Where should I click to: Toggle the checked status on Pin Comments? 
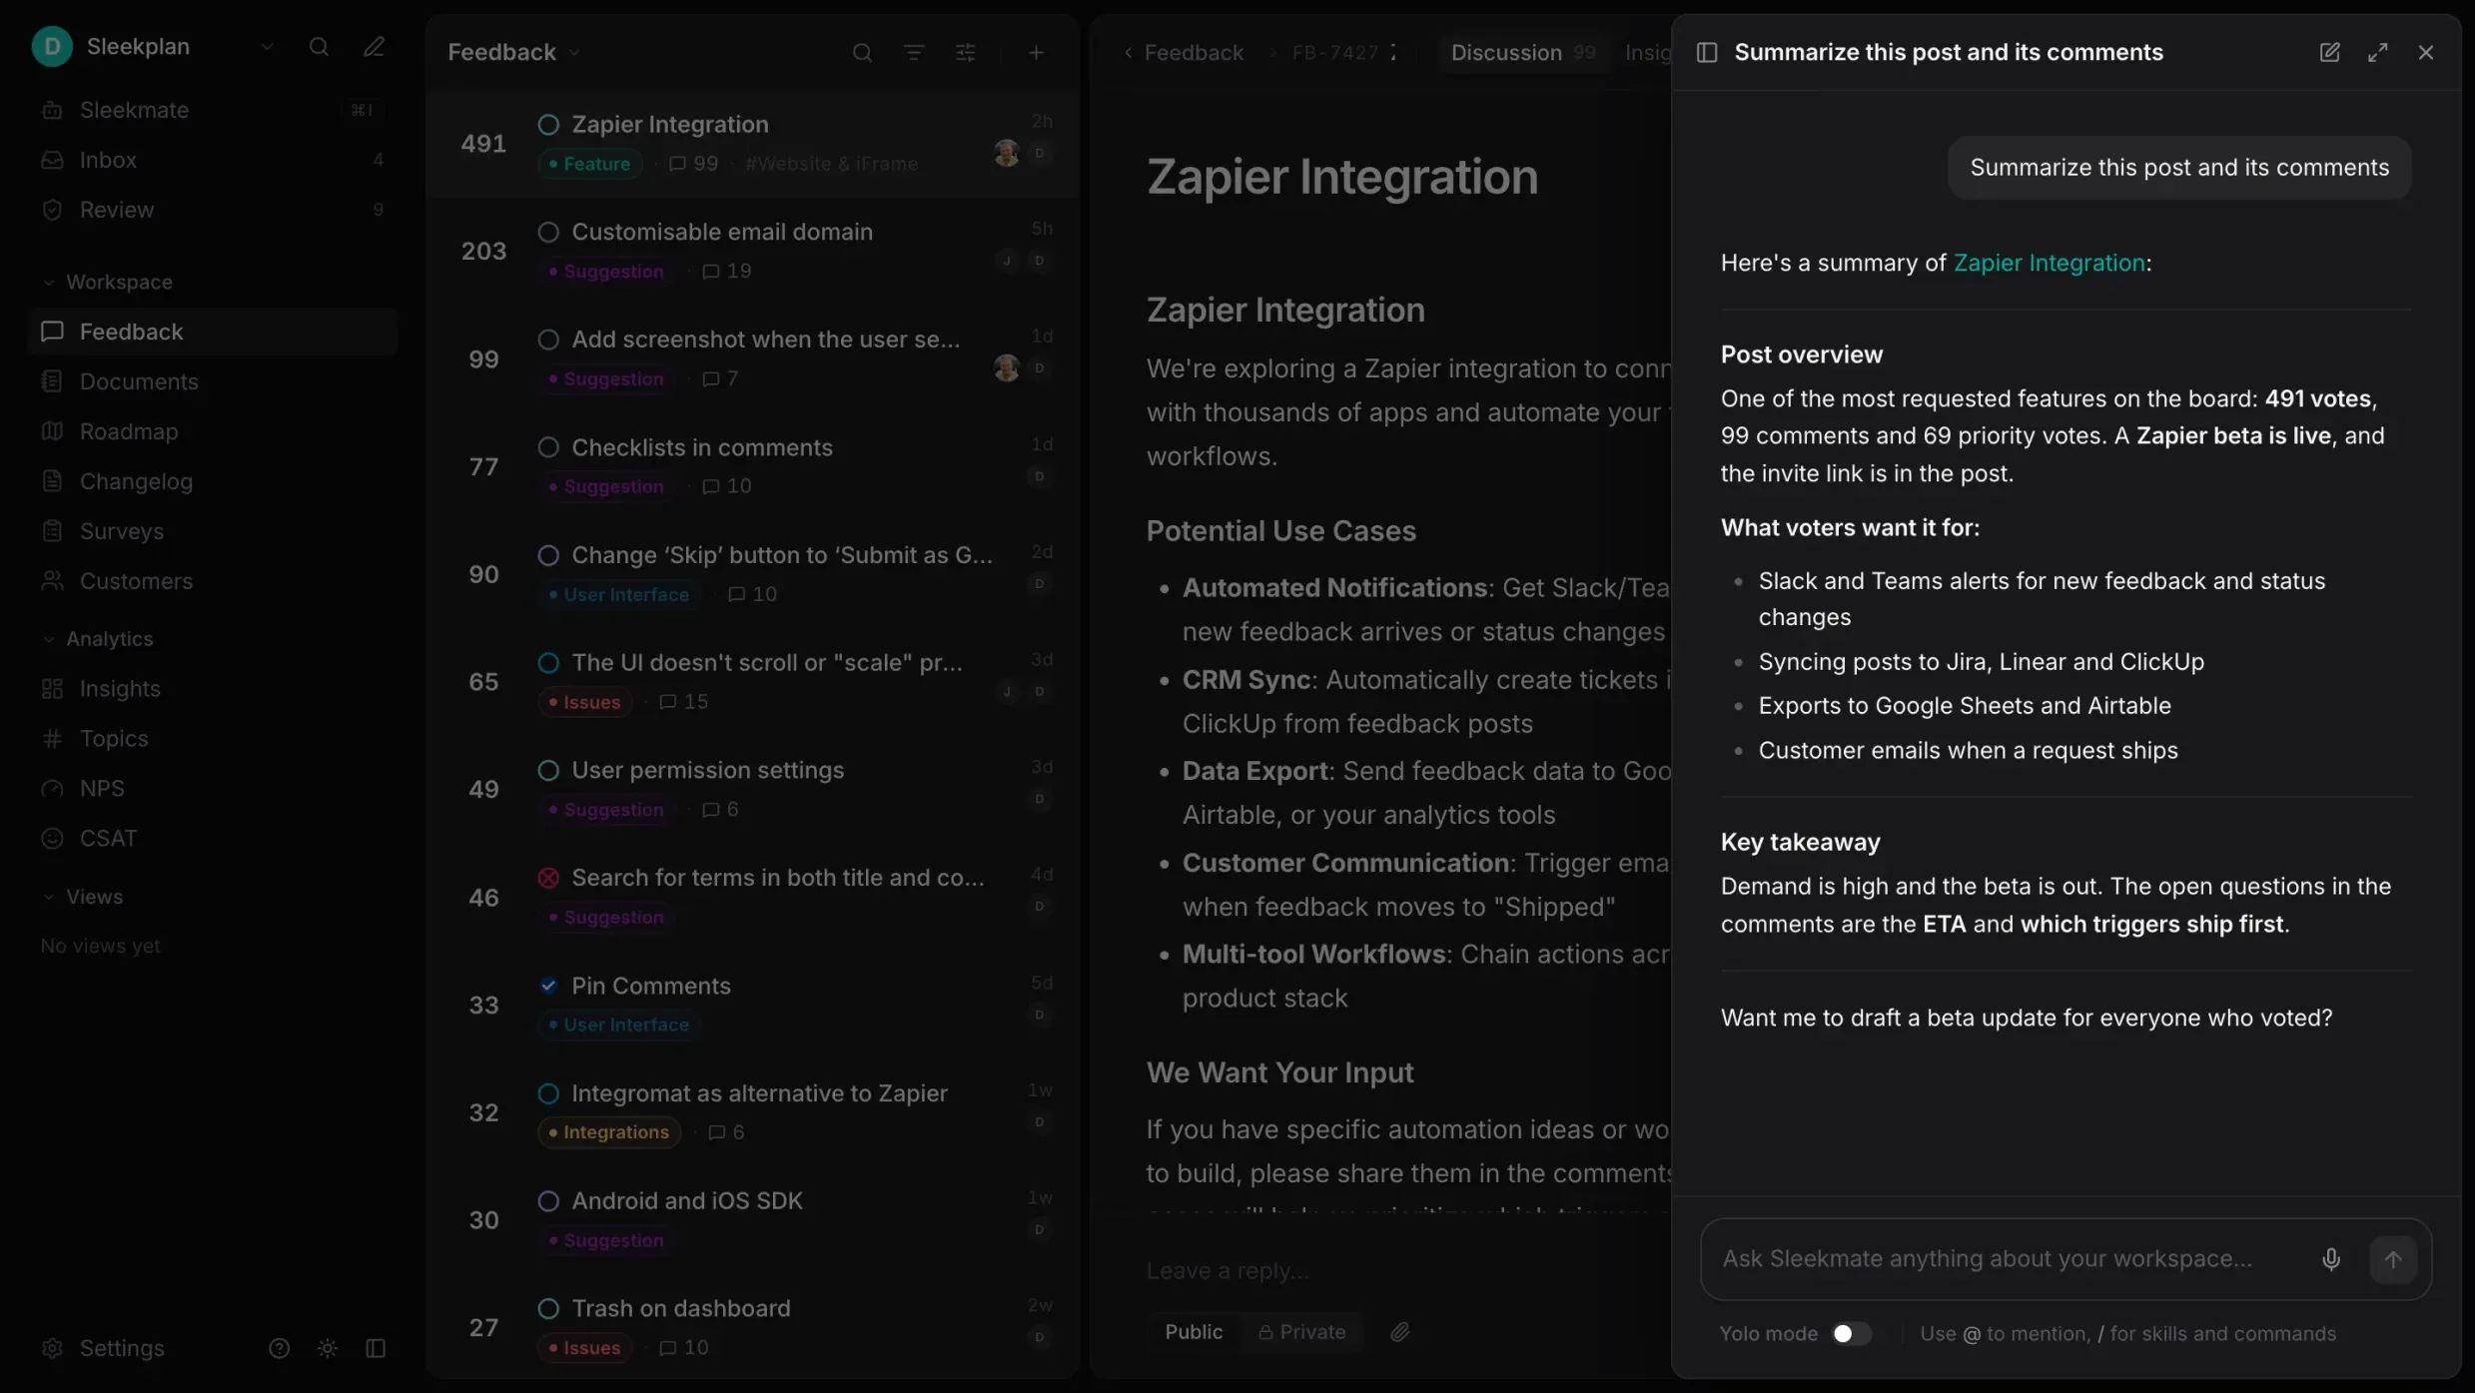point(548,986)
